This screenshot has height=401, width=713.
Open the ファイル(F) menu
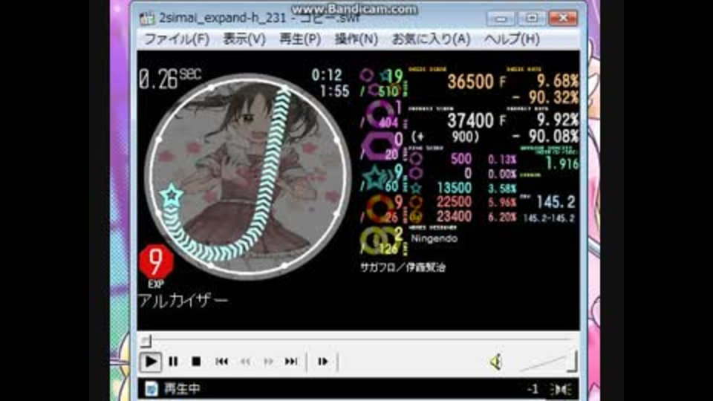coord(177,39)
